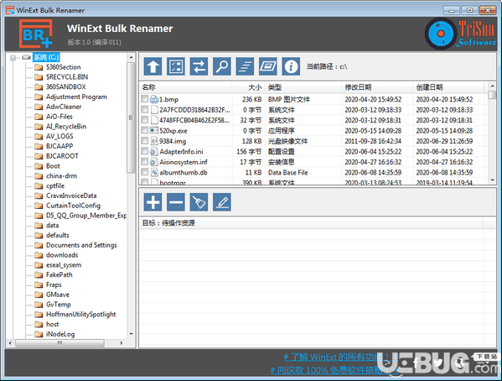The image size is (502, 381).
Task: Open the search magnifier tool
Action: coord(222,66)
